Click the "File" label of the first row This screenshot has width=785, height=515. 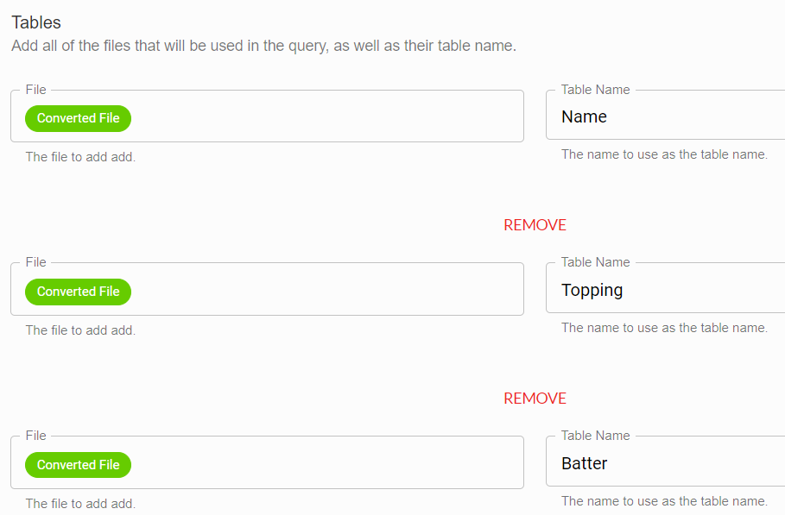36,90
